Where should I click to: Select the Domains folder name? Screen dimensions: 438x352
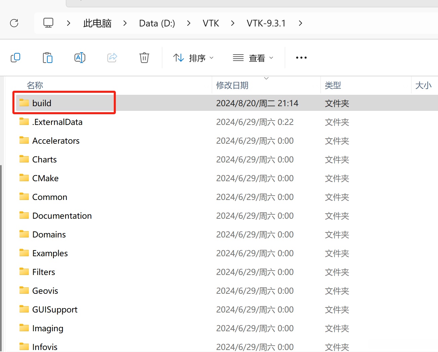click(x=49, y=234)
